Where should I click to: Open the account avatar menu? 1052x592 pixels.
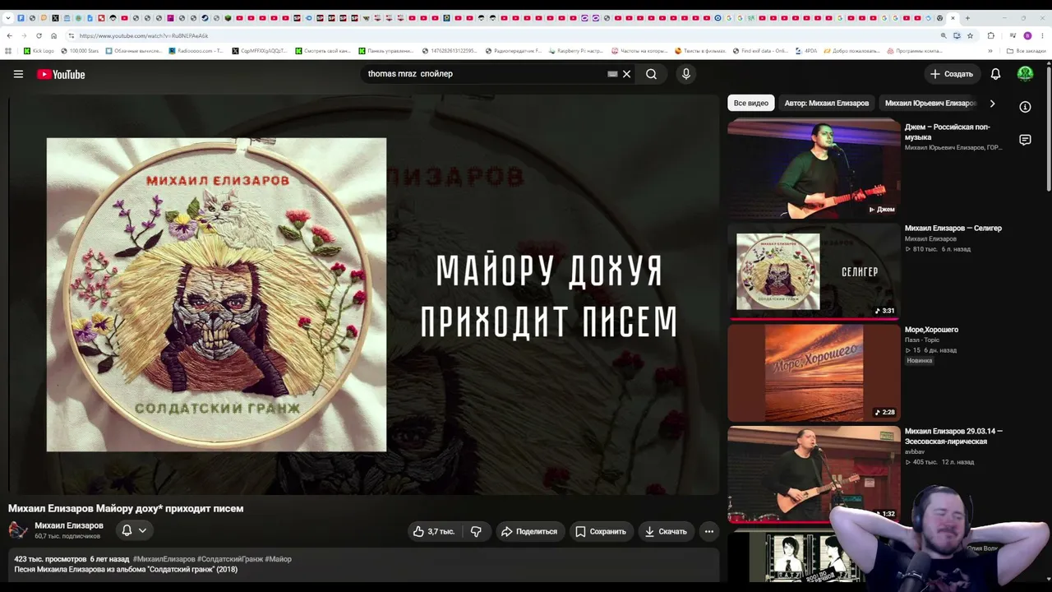tap(1025, 74)
